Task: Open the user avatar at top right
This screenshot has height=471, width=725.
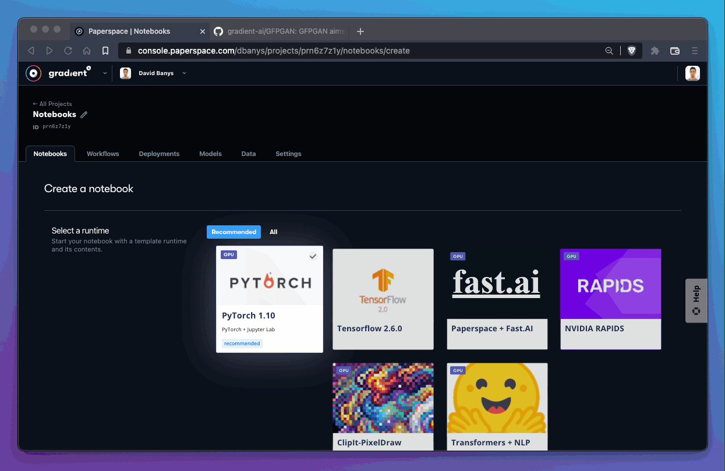Action: point(692,73)
